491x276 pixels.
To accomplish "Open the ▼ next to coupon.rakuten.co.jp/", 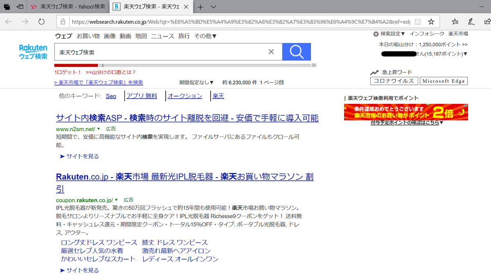I will point(116,200).
